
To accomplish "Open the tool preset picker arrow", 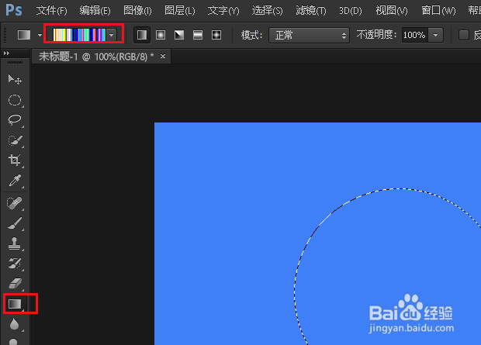I will pos(40,35).
